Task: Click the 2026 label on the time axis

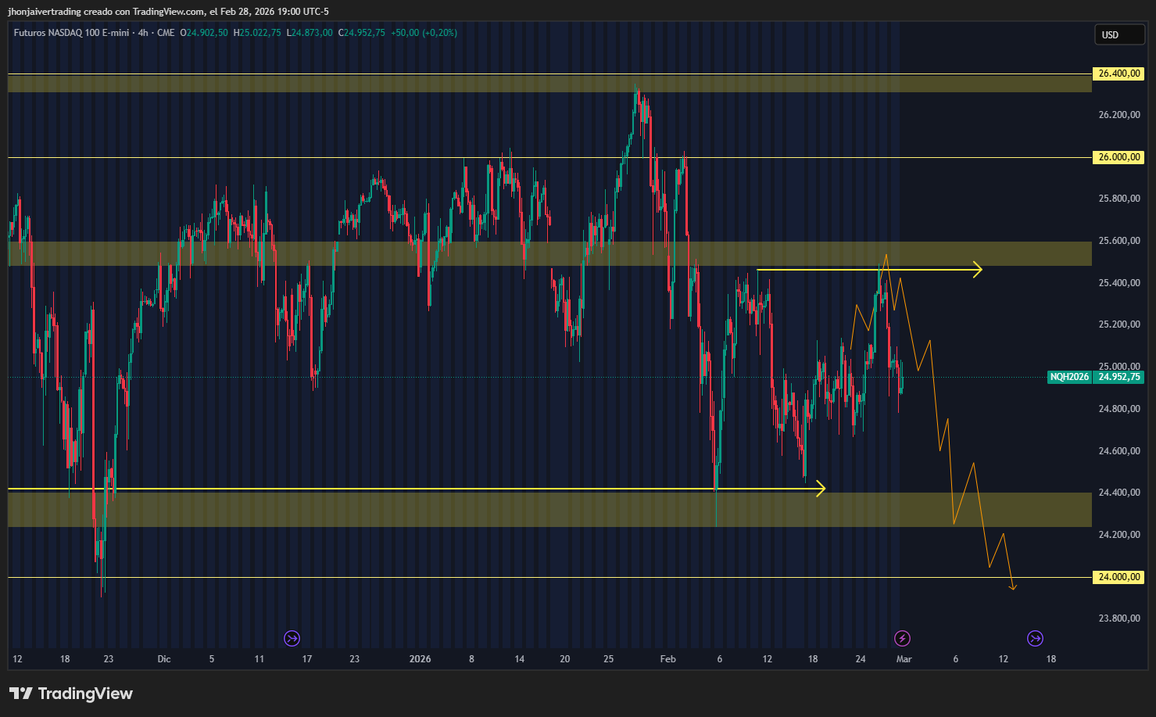Action: coord(421,659)
